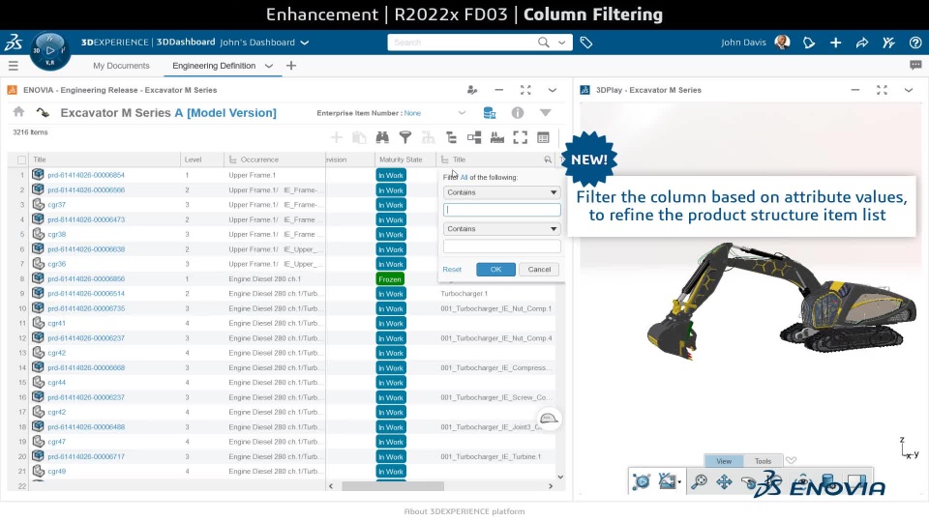Open 3DPlay widget chevron menu

[x=909, y=90]
